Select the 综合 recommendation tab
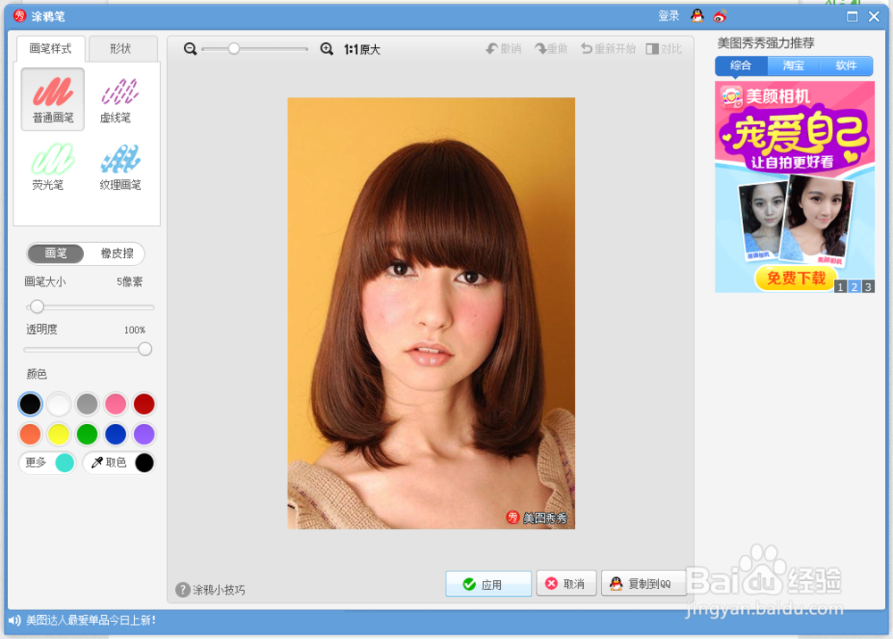The width and height of the screenshot is (893, 639). pos(741,66)
